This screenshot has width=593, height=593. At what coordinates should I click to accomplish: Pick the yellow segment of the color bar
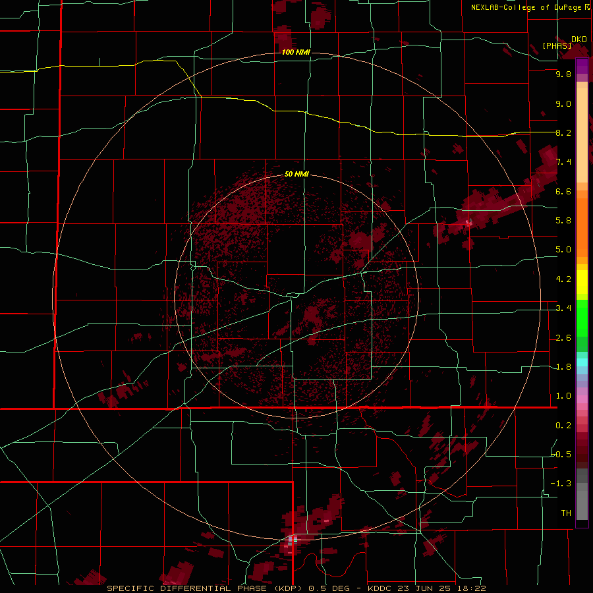(582, 282)
